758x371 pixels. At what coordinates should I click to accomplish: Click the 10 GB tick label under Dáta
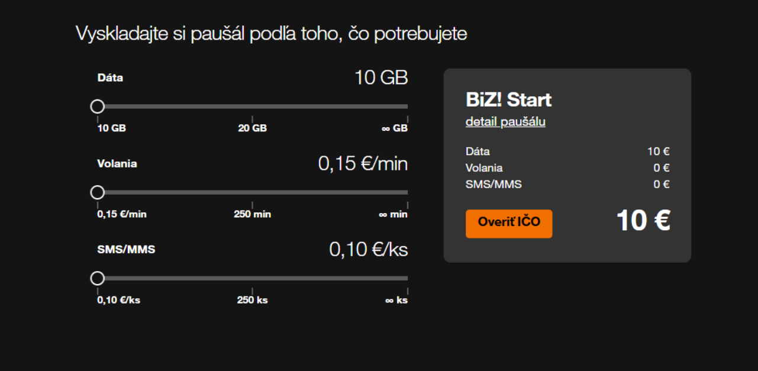pyautogui.click(x=111, y=128)
